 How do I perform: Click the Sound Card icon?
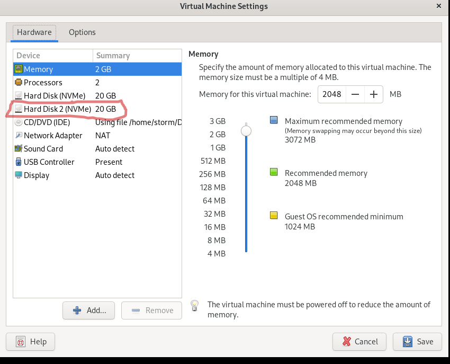click(19, 149)
